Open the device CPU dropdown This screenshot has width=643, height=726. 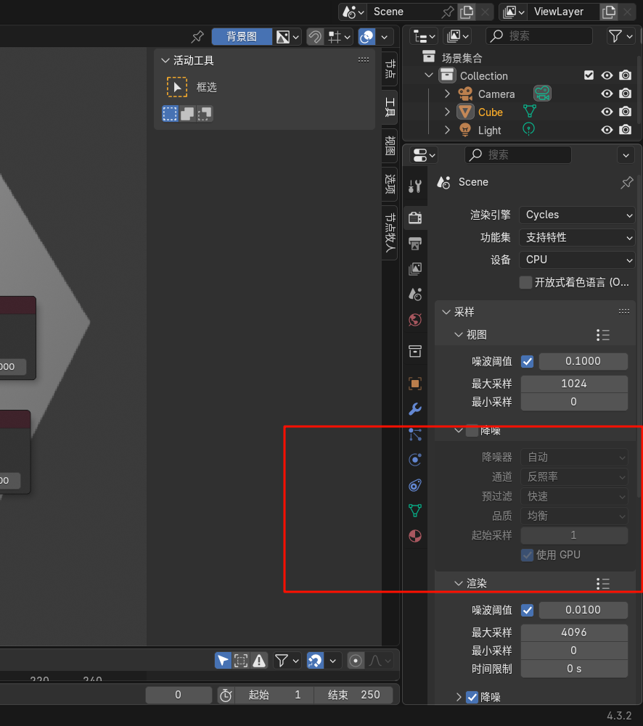(x=577, y=260)
